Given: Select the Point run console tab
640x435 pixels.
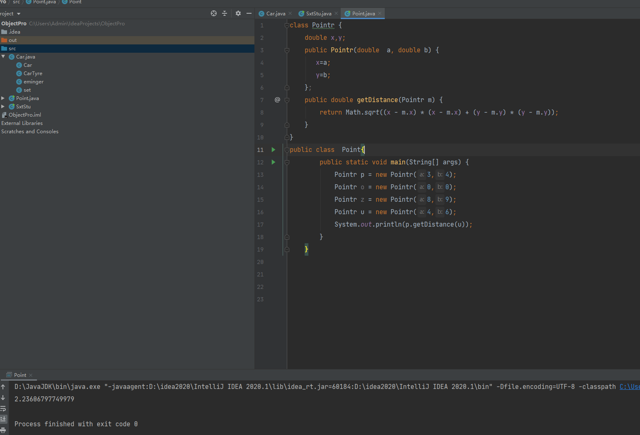Looking at the screenshot, I should click(x=20, y=375).
